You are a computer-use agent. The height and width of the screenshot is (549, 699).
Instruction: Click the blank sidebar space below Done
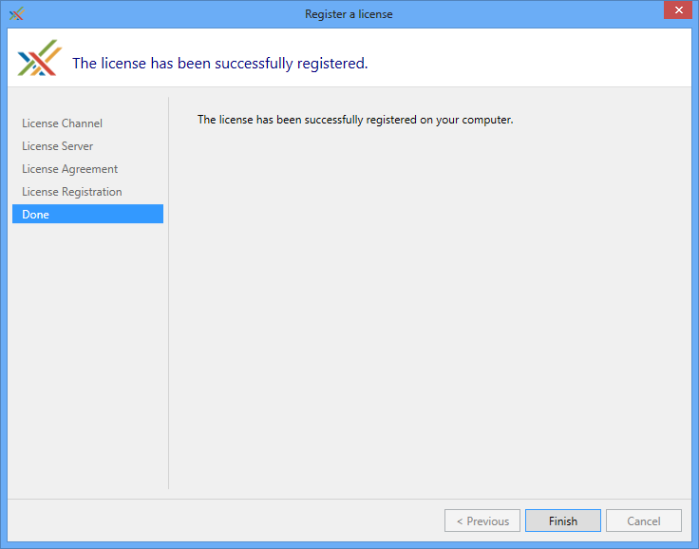tap(87, 361)
